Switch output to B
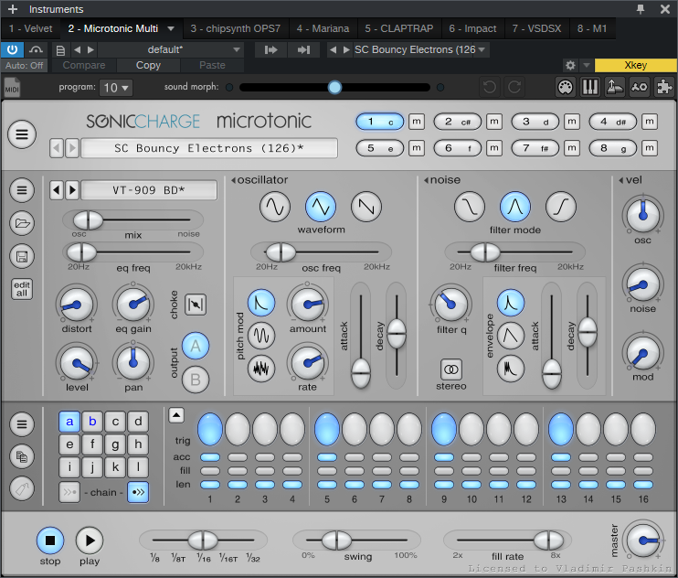Viewport: 678px width, 578px height. click(x=196, y=378)
